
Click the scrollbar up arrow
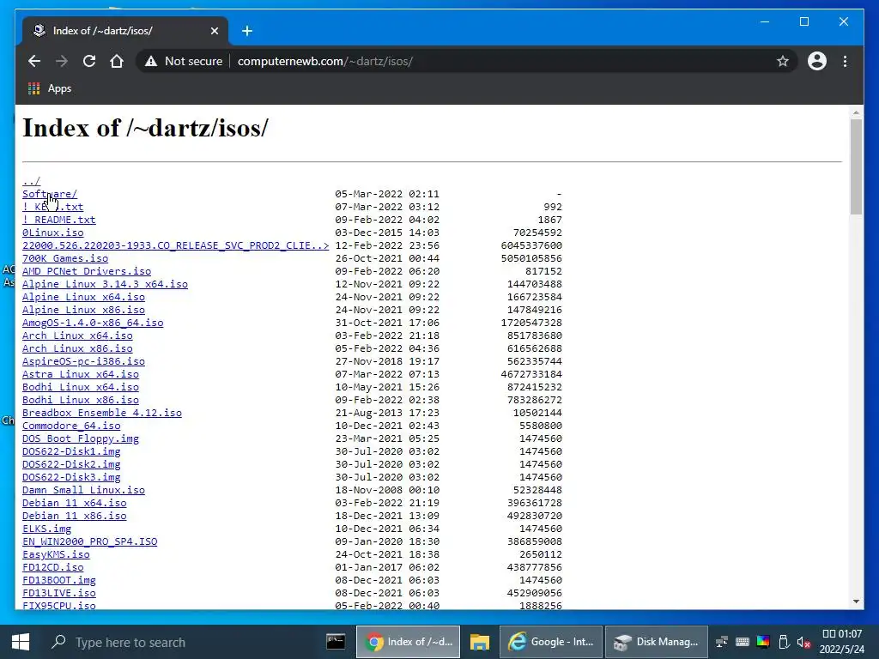tap(856, 112)
